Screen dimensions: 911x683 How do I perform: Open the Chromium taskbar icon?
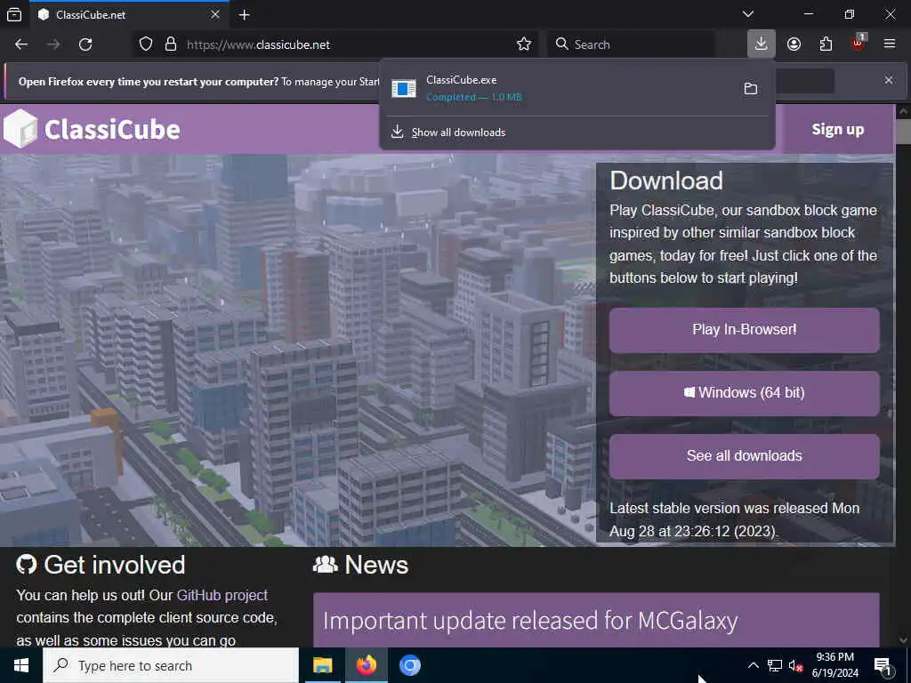coord(409,665)
